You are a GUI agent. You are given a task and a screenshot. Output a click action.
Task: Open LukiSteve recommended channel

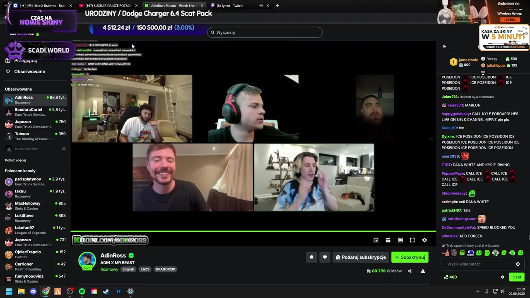tap(35, 218)
